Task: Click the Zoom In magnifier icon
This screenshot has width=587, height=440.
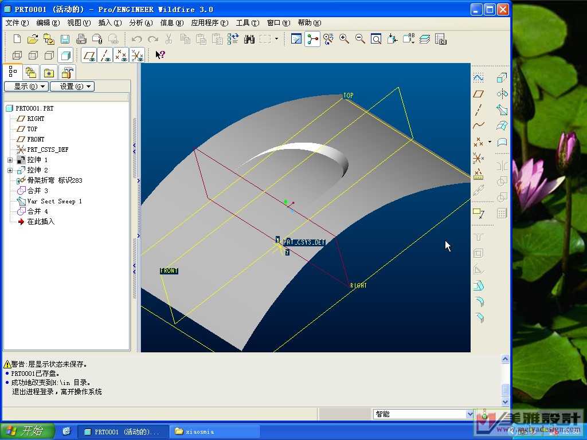Action: point(344,39)
